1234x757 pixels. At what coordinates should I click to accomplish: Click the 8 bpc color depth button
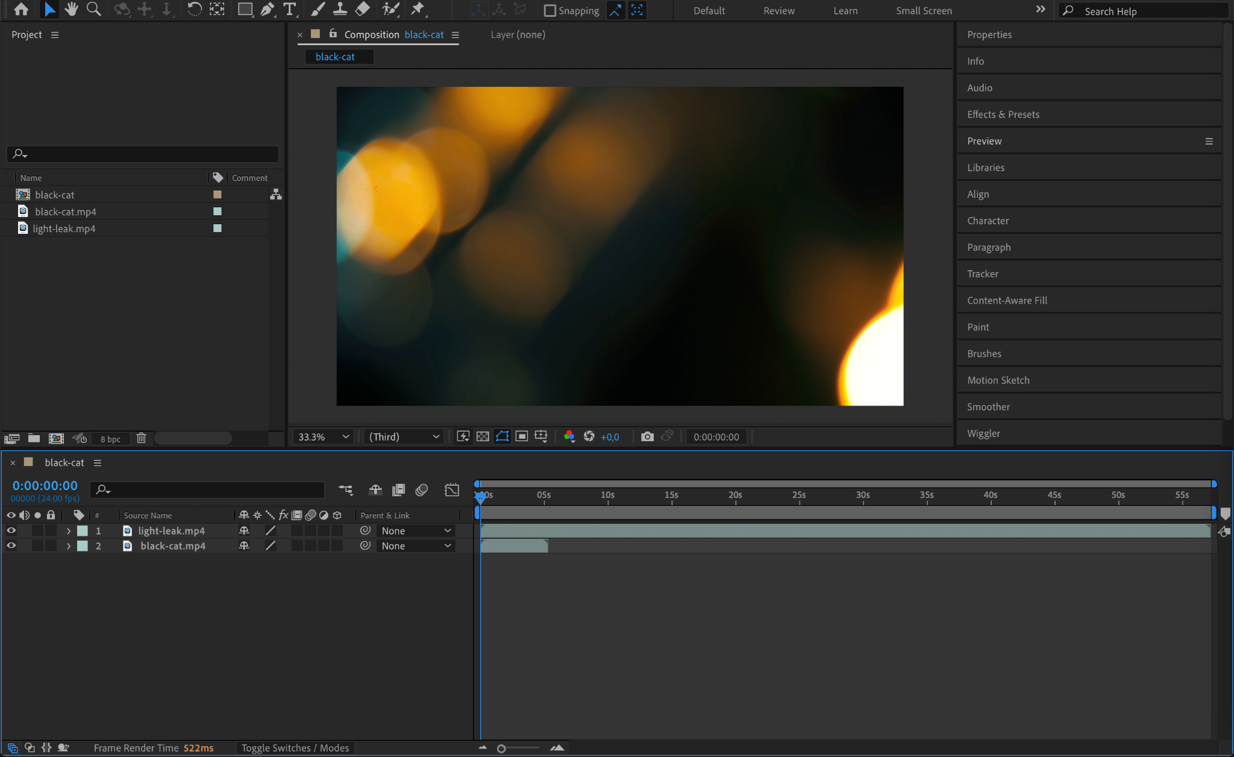coord(110,439)
